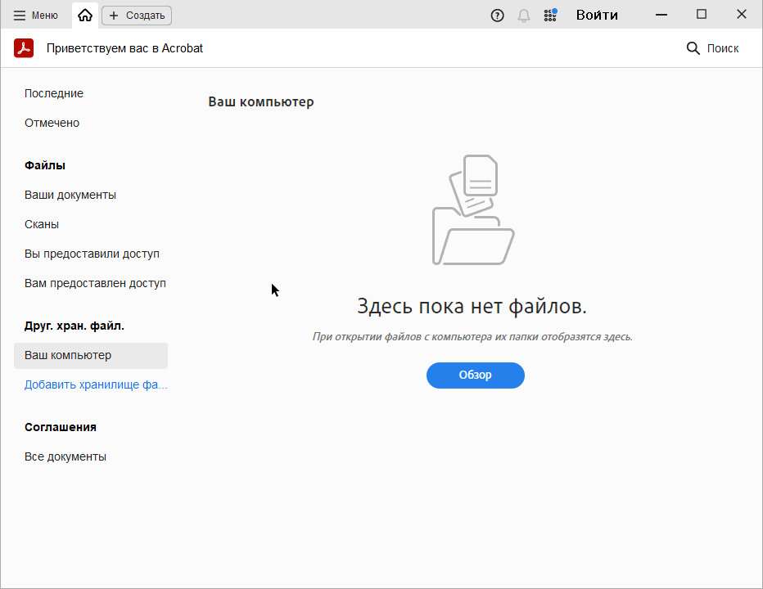
Task: Click the empty folder illustration
Action: pos(473,210)
